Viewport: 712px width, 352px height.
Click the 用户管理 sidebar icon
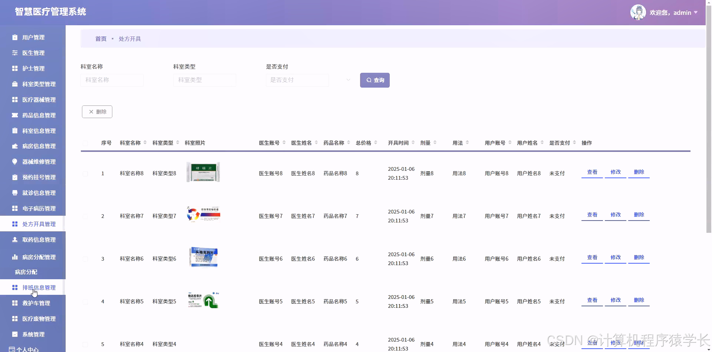coord(15,37)
